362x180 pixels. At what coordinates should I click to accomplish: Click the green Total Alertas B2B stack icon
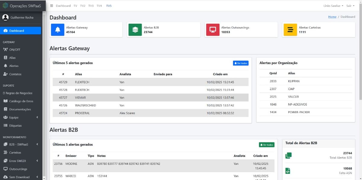288,156
